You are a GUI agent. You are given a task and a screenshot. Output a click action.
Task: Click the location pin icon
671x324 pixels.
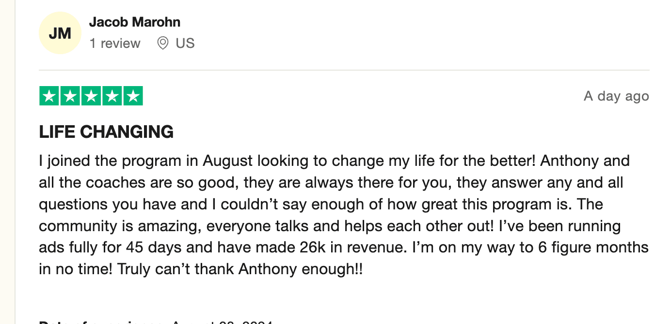pyautogui.click(x=163, y=44)
